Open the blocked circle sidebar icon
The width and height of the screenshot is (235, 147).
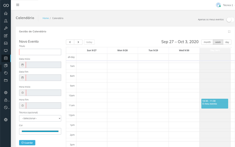point(6,108)
